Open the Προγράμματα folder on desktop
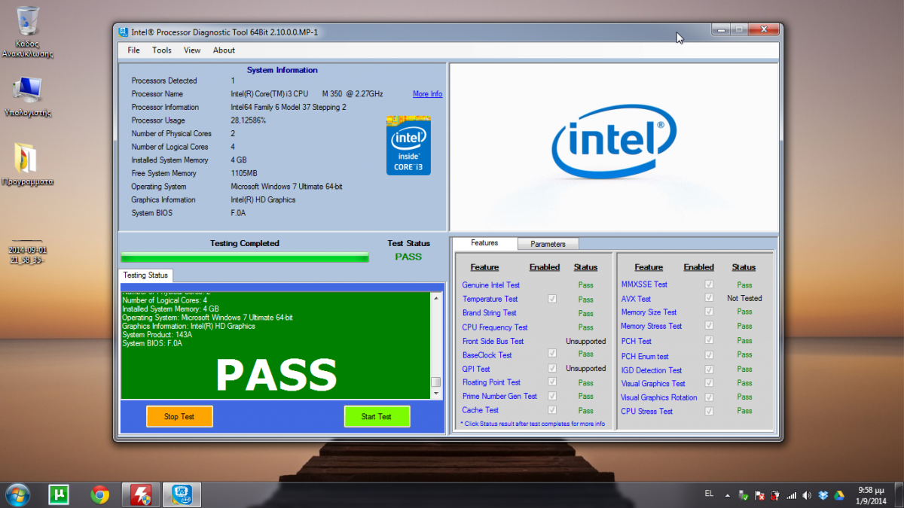This screenshot has height=508, width=904. [x=27, y=165]
